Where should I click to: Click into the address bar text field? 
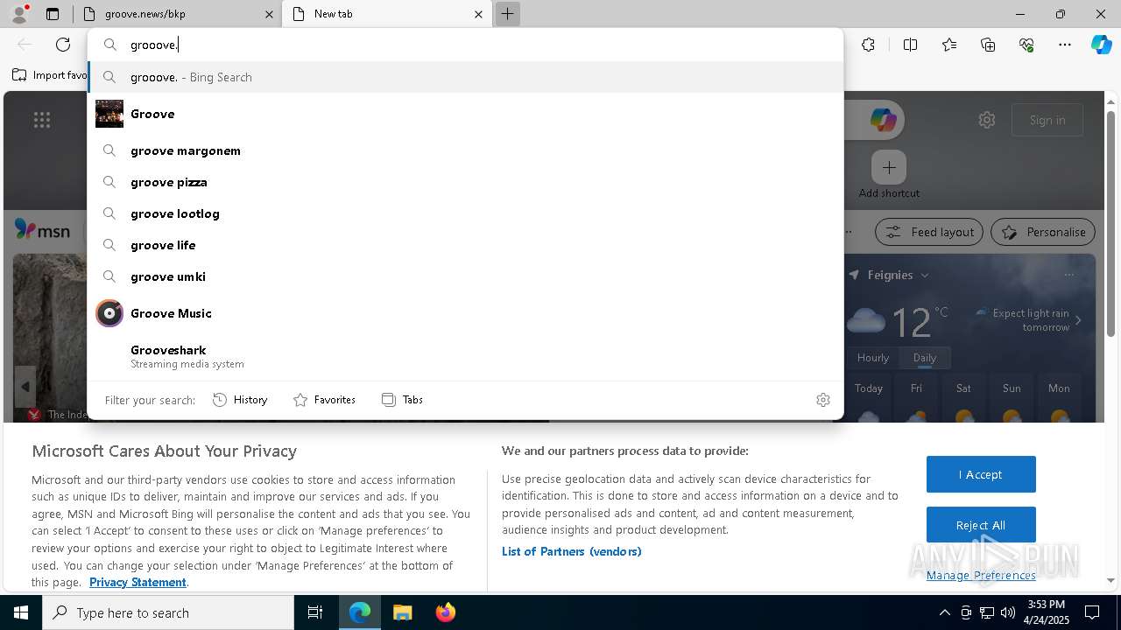tap(465, 45)
